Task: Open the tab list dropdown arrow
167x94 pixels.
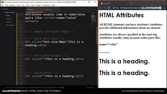Action: (x=95, y=10)
